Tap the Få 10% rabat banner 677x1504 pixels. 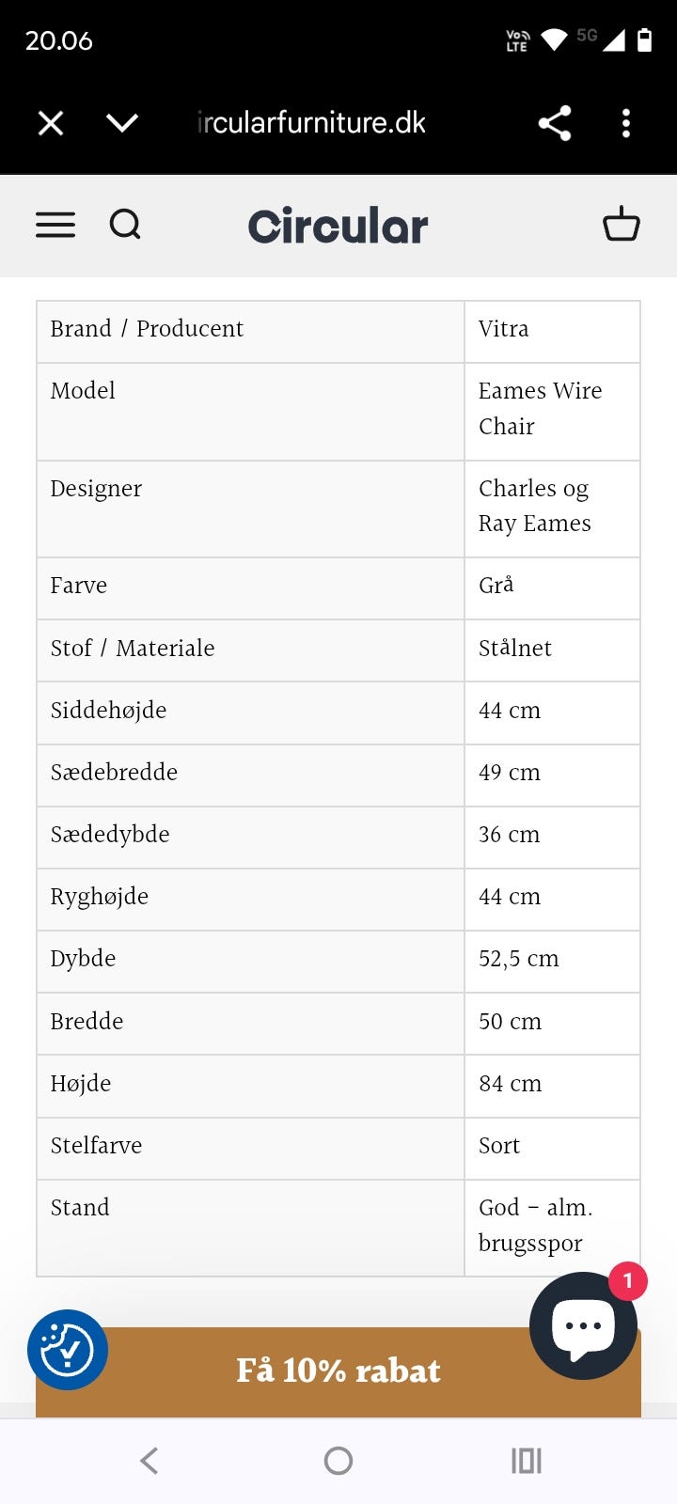[338, 1371]
